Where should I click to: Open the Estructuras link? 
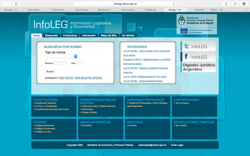(x=87, y=110)
